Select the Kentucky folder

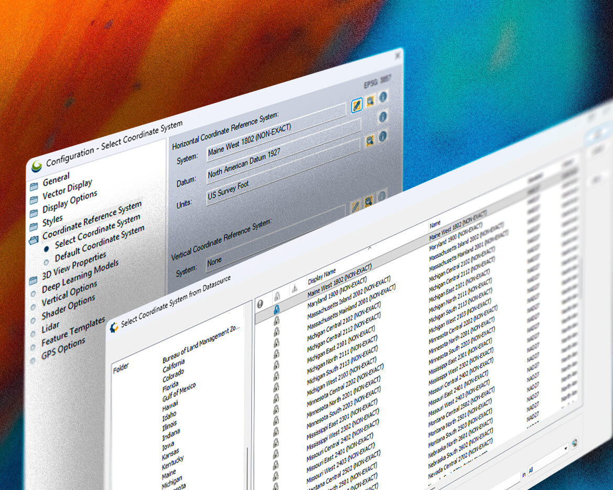[x=173, y=462]
